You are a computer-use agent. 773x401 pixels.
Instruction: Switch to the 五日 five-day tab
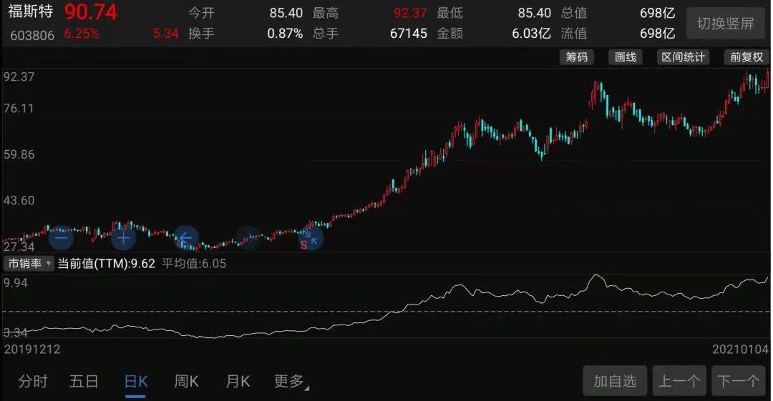tap(84, 381)
